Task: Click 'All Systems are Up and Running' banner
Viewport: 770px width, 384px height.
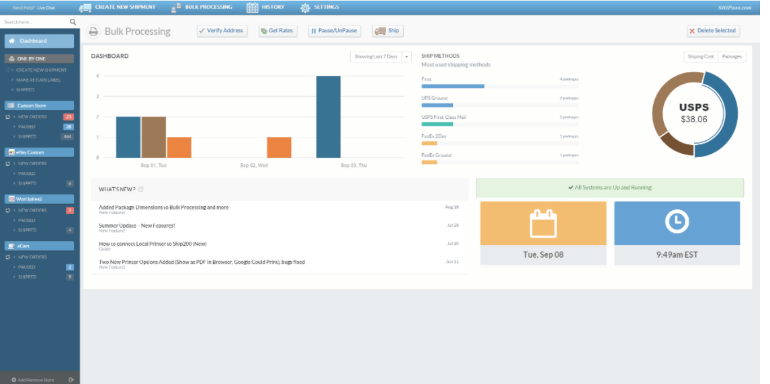Action: coord(610,188)
